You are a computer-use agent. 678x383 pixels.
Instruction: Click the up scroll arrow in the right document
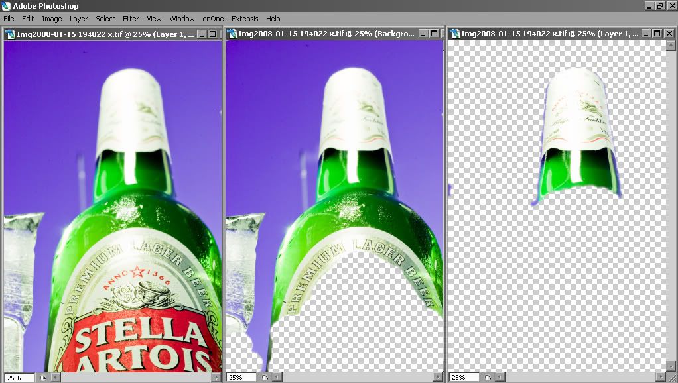coord(671,45)
